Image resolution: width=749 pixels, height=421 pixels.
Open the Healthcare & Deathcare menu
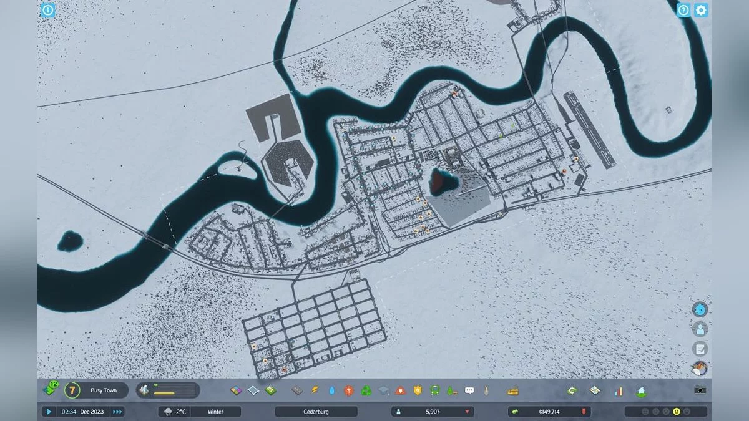tap(349, 391)
